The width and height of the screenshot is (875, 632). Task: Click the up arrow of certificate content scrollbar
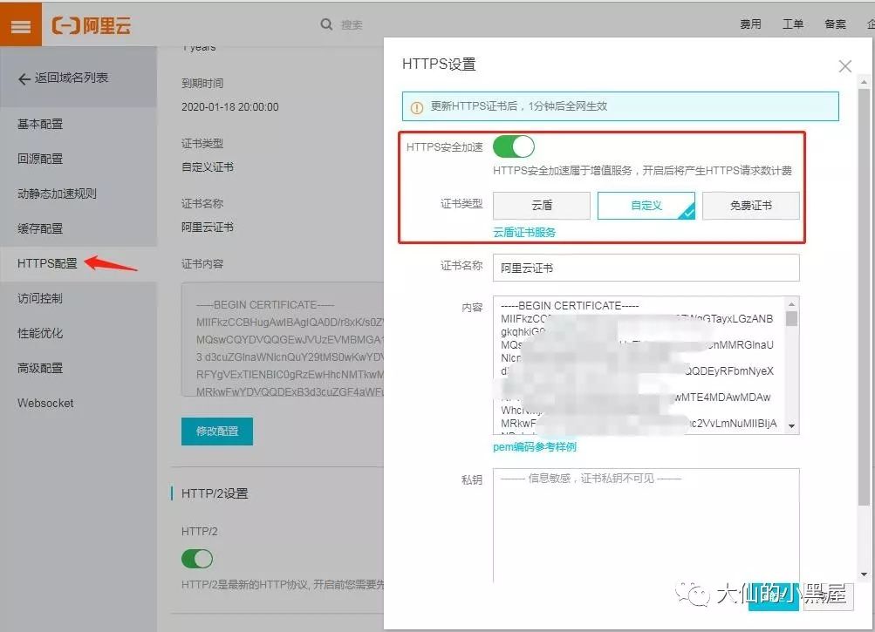(x=791, y=304)
